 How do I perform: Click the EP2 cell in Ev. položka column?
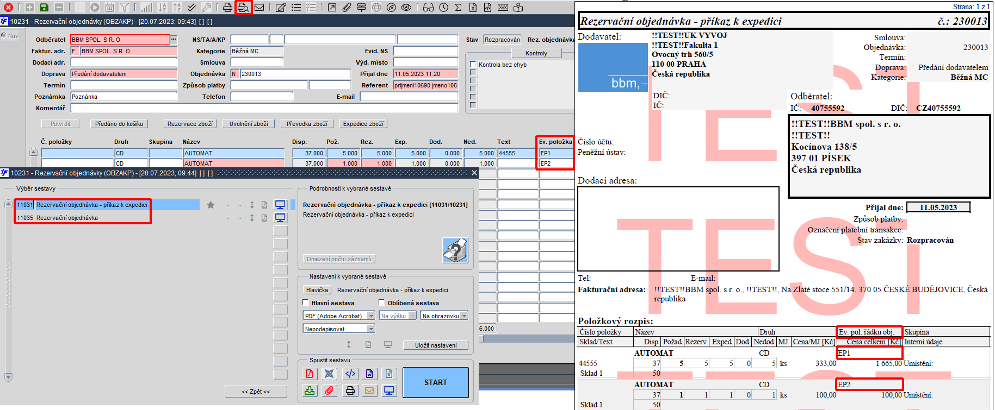[556, 163]
